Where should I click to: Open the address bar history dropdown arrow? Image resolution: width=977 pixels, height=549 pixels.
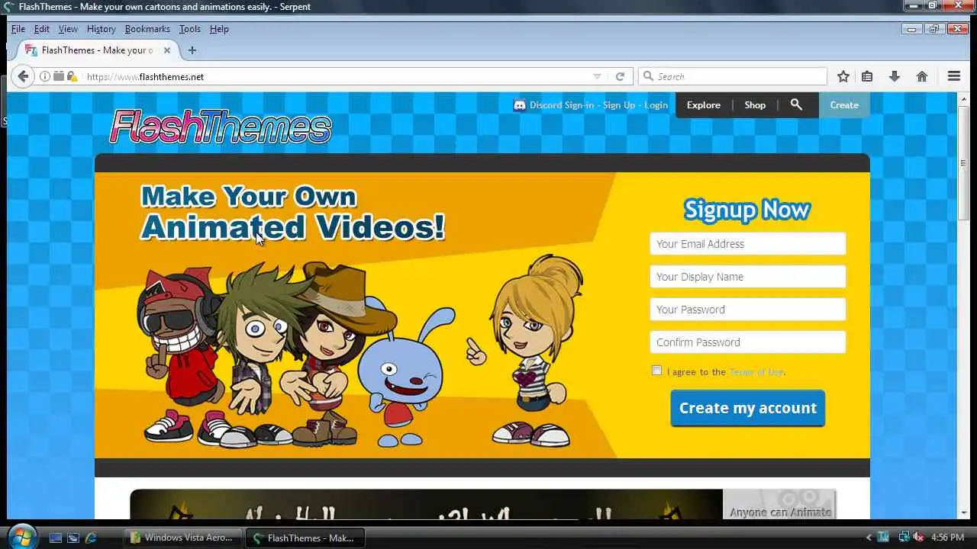(x=597, y=76)
